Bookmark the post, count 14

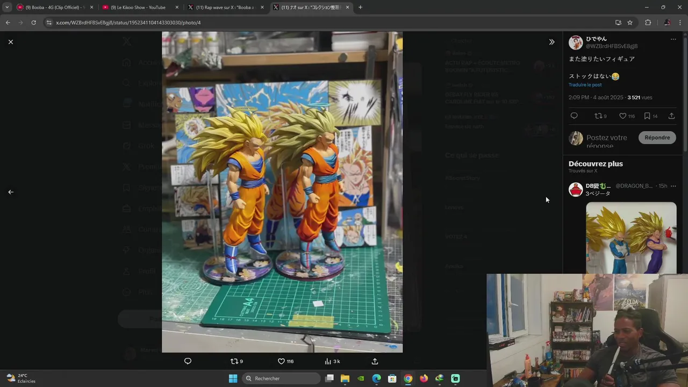[650, 116]
